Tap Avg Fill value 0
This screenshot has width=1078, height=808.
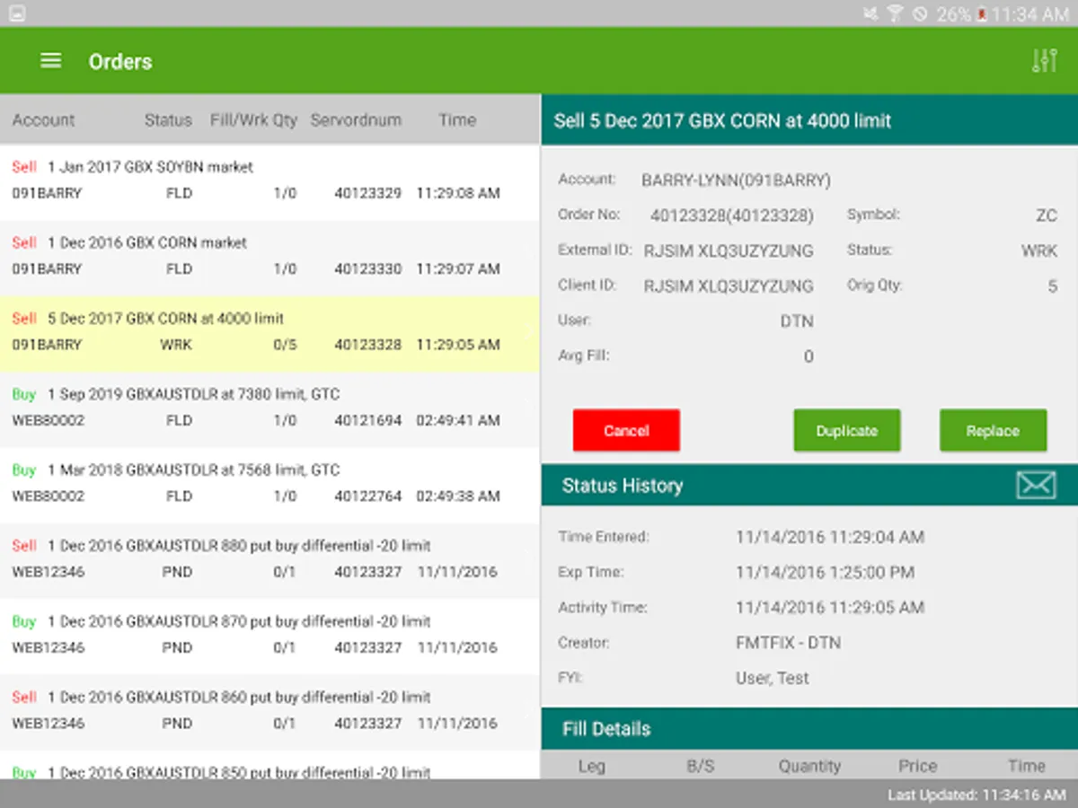click(808, 356)
